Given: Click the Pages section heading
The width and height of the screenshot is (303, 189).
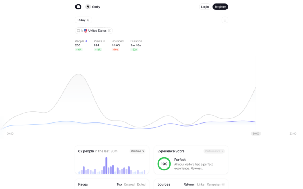Looking at the screenshot, I should pos(83,184).
